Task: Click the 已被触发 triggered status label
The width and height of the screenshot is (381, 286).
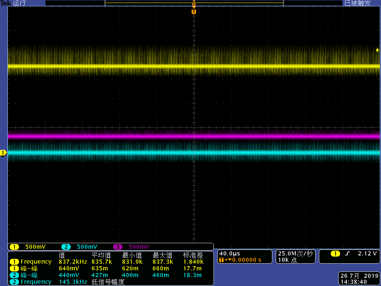Action: click(x=357, y=3)
